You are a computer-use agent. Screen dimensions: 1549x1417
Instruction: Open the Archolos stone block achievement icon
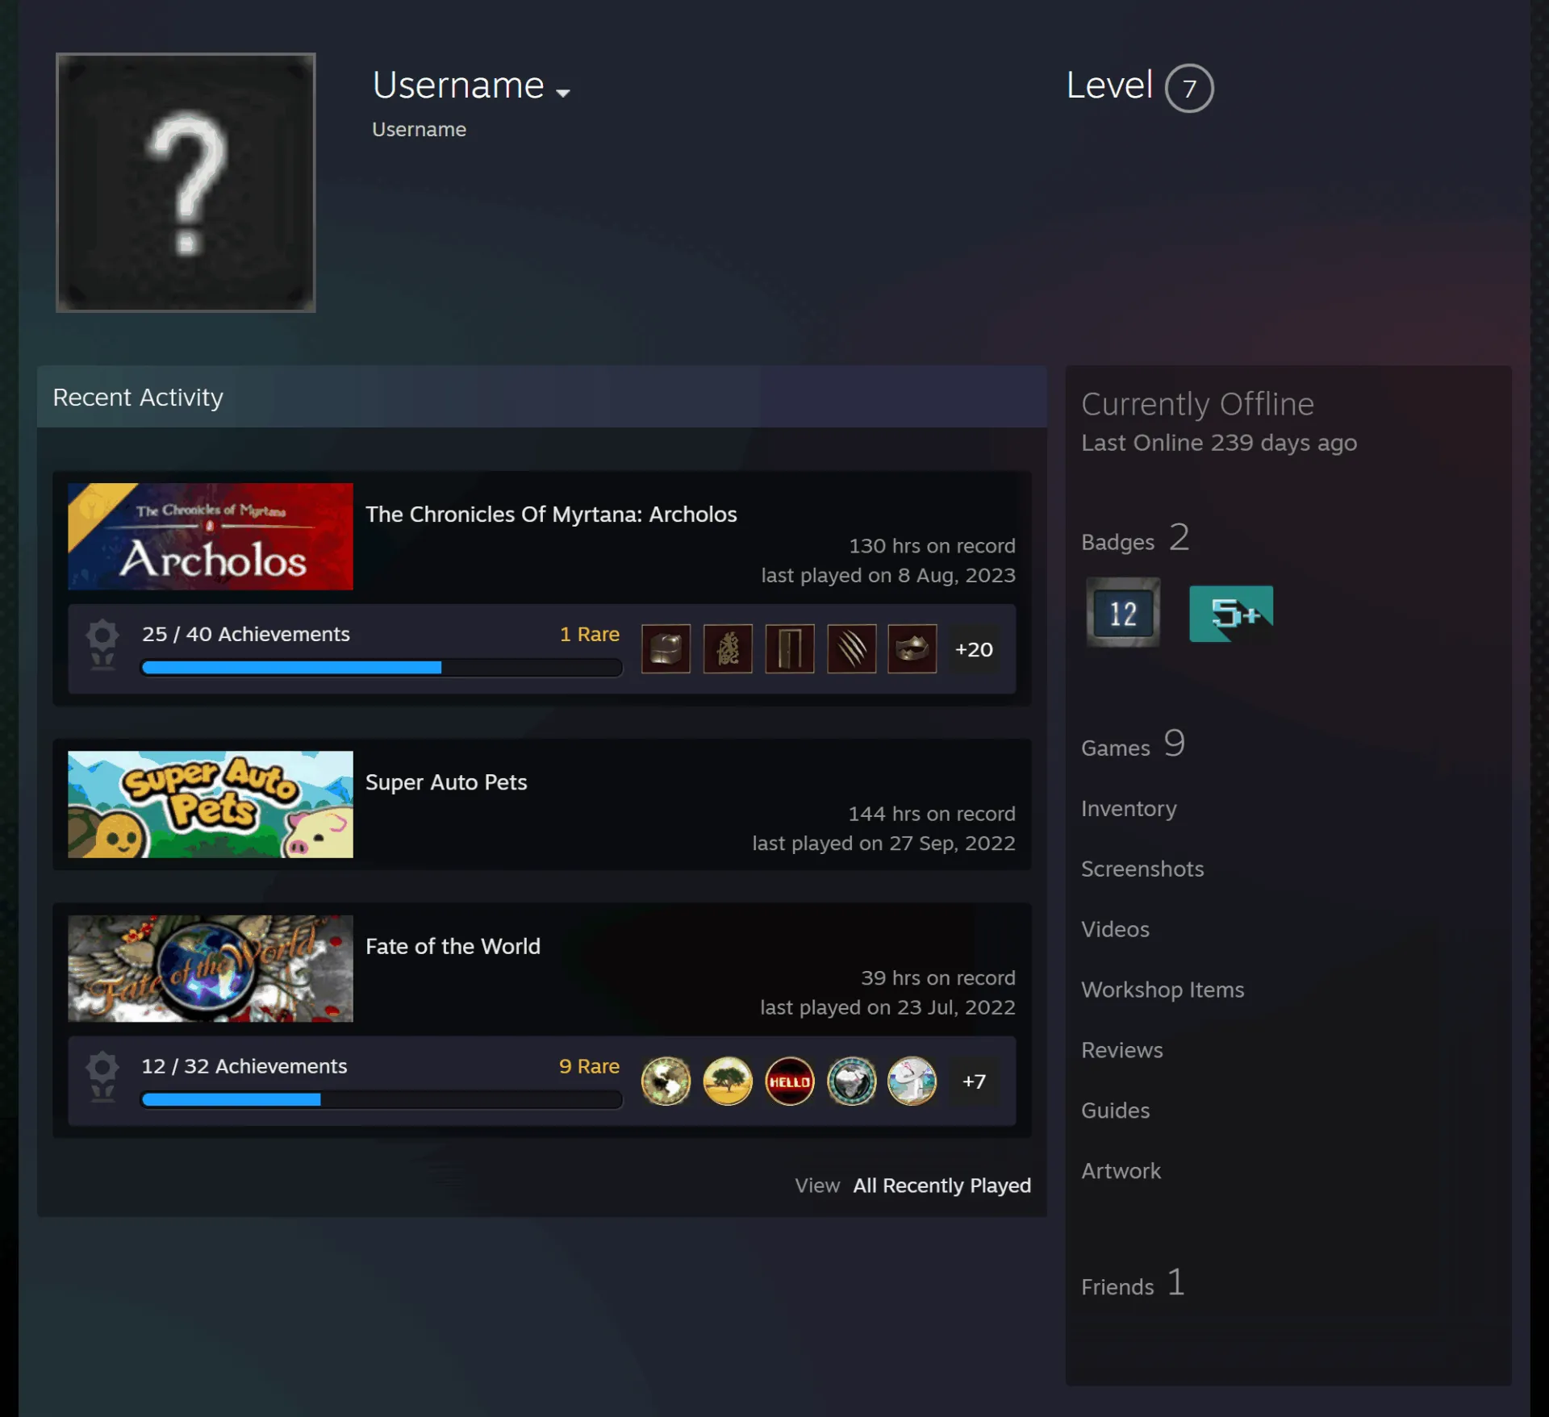[666, 648]
